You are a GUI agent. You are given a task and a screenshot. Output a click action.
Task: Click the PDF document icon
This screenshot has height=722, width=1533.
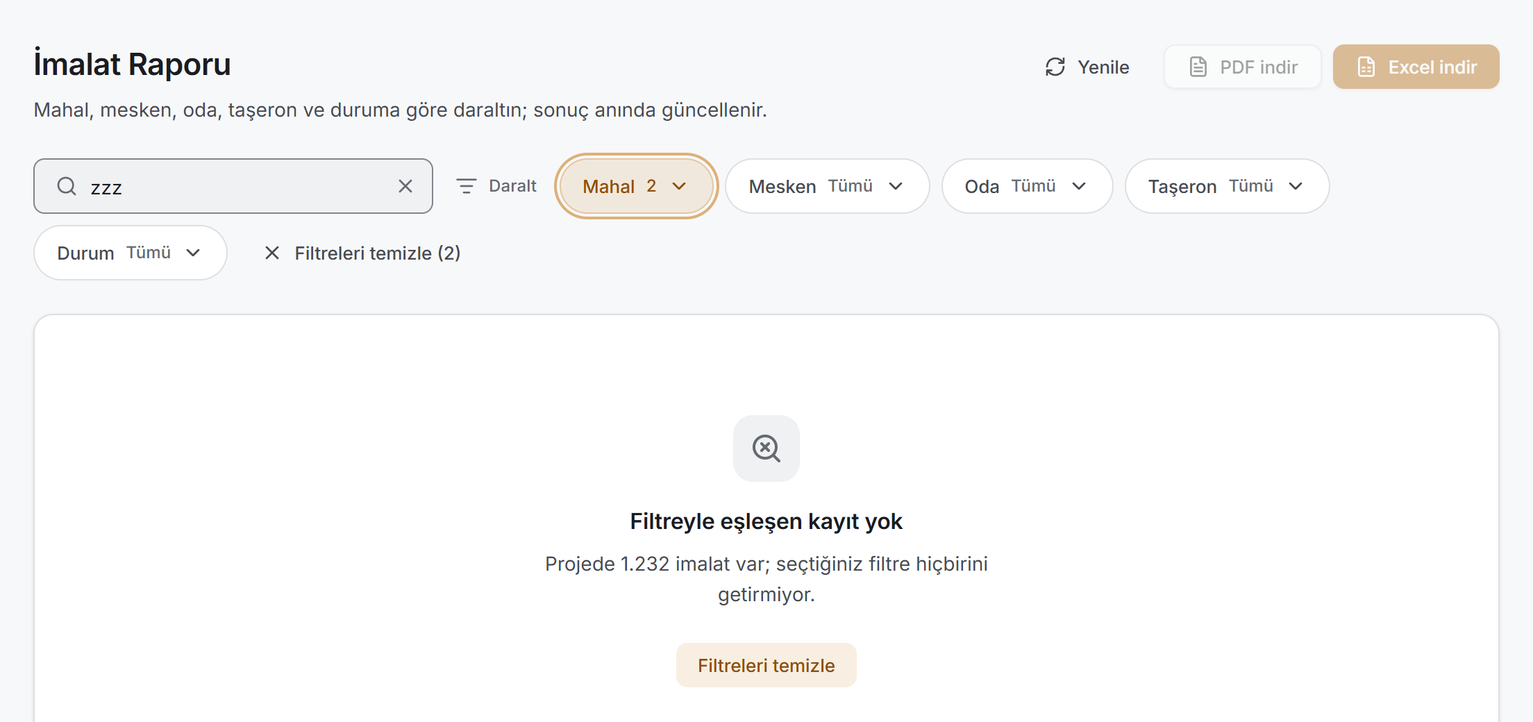[x=1198, y=67]
